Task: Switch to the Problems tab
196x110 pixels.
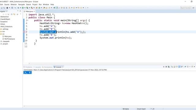Action: coord(28,67)
